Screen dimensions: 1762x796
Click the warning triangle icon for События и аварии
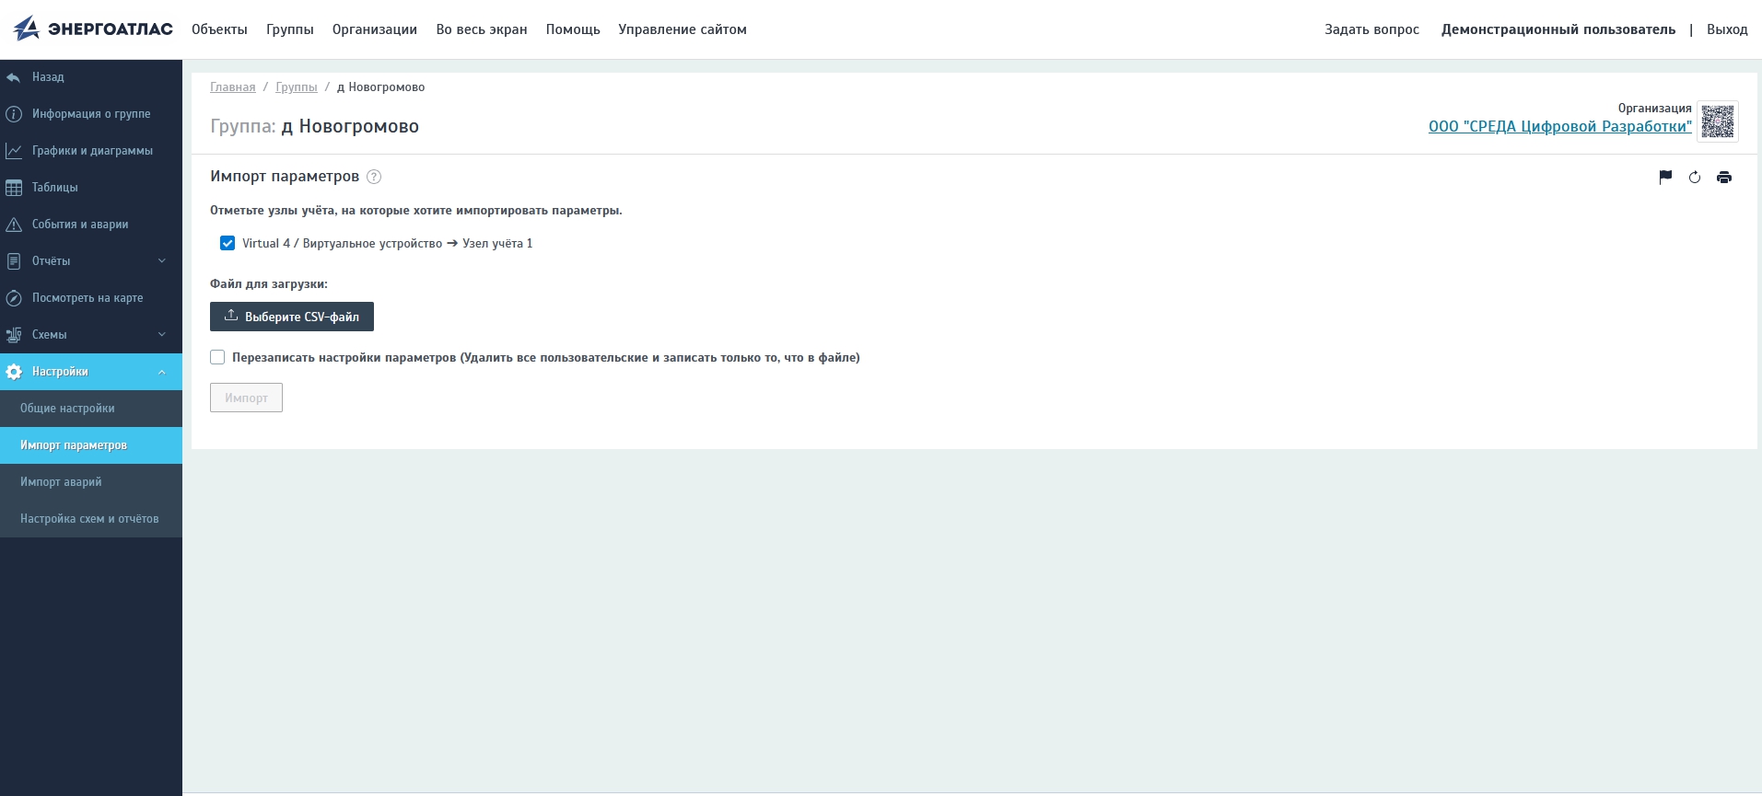14,225
